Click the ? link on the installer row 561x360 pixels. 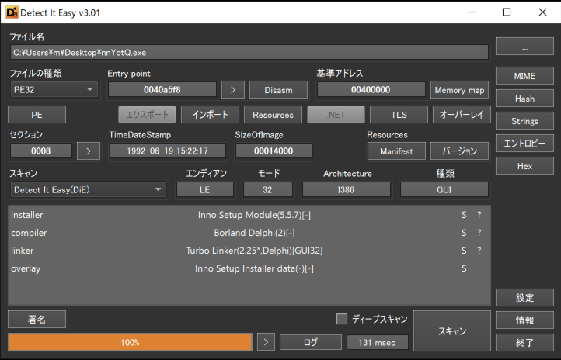[479, 215]
